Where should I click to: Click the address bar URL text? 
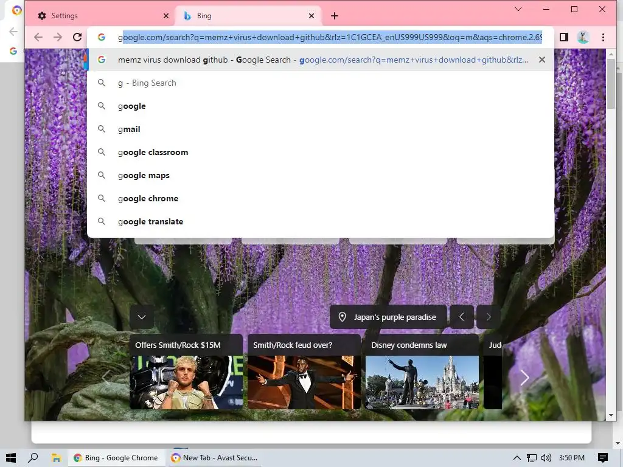click(x=330, y=37)
